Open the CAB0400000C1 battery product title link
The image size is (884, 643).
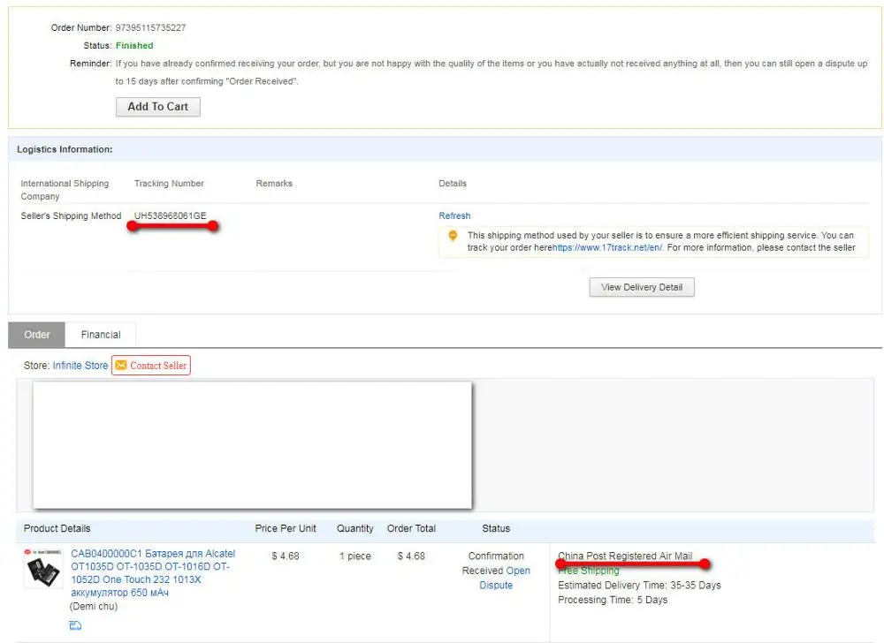[x=153, y=573]
